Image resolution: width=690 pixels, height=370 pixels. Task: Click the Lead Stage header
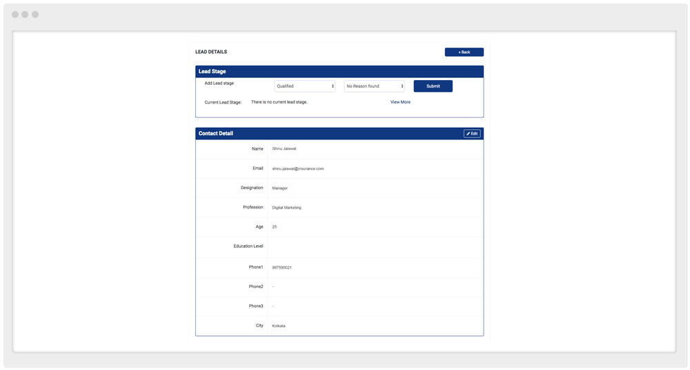[x=212, y=71]
